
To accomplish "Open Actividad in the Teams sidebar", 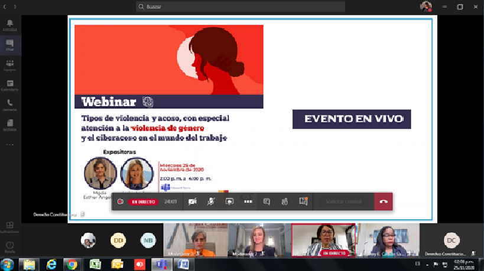I will [10, 25].
